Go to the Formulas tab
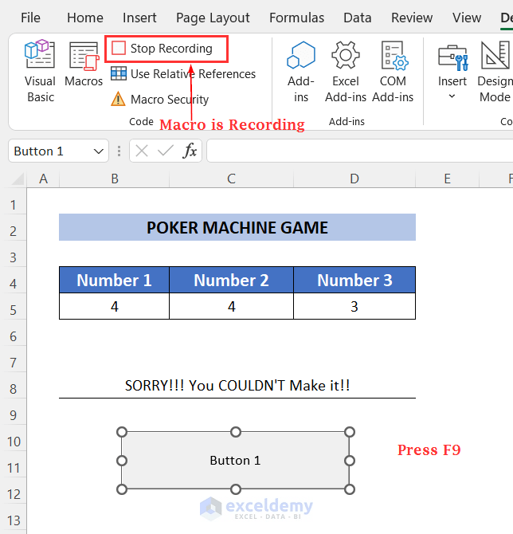The width and height of the screenshot is (513, 534). point(296,18)
